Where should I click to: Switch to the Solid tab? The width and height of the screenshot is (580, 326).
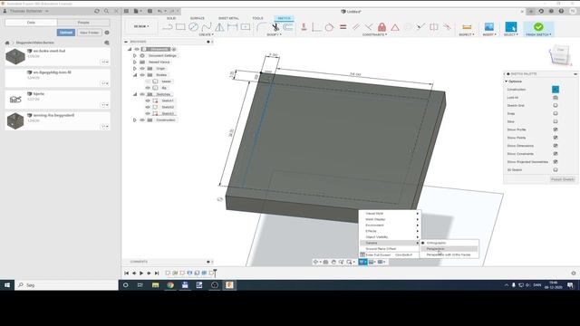point(171,18)
